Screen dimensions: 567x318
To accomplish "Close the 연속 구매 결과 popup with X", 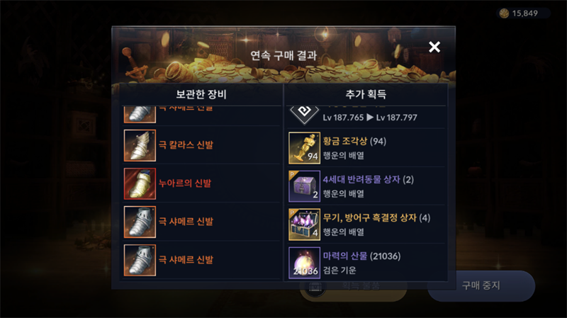I will (x=434, y=47).
